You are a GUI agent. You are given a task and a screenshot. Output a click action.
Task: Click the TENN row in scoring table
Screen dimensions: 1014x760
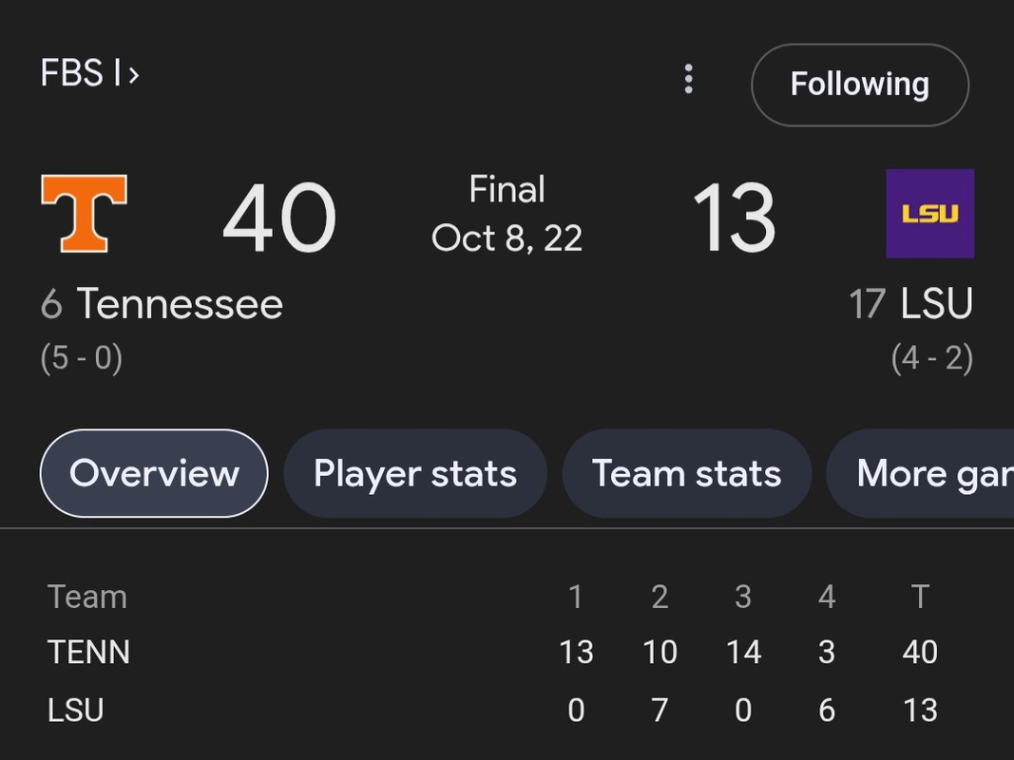pos(89,653)
